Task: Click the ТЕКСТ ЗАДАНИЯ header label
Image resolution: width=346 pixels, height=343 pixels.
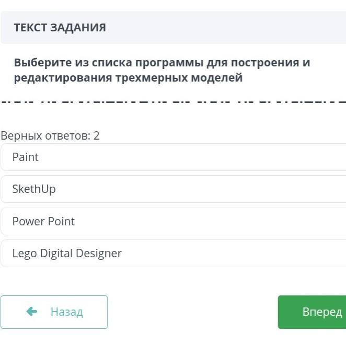Action: (60, 28)
